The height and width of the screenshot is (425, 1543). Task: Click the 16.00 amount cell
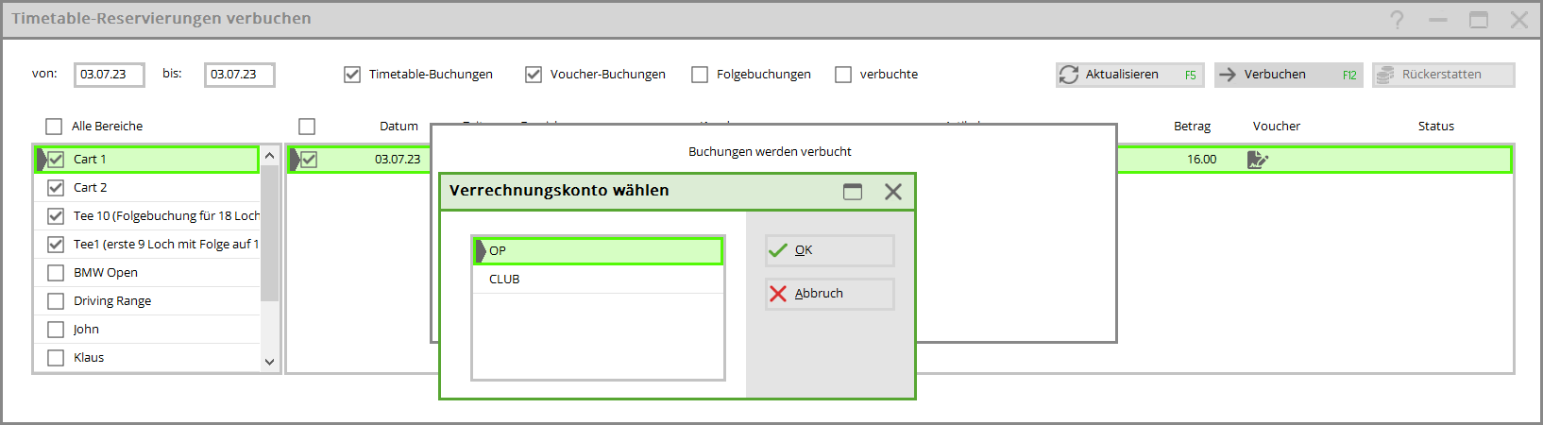(1201, 160)
